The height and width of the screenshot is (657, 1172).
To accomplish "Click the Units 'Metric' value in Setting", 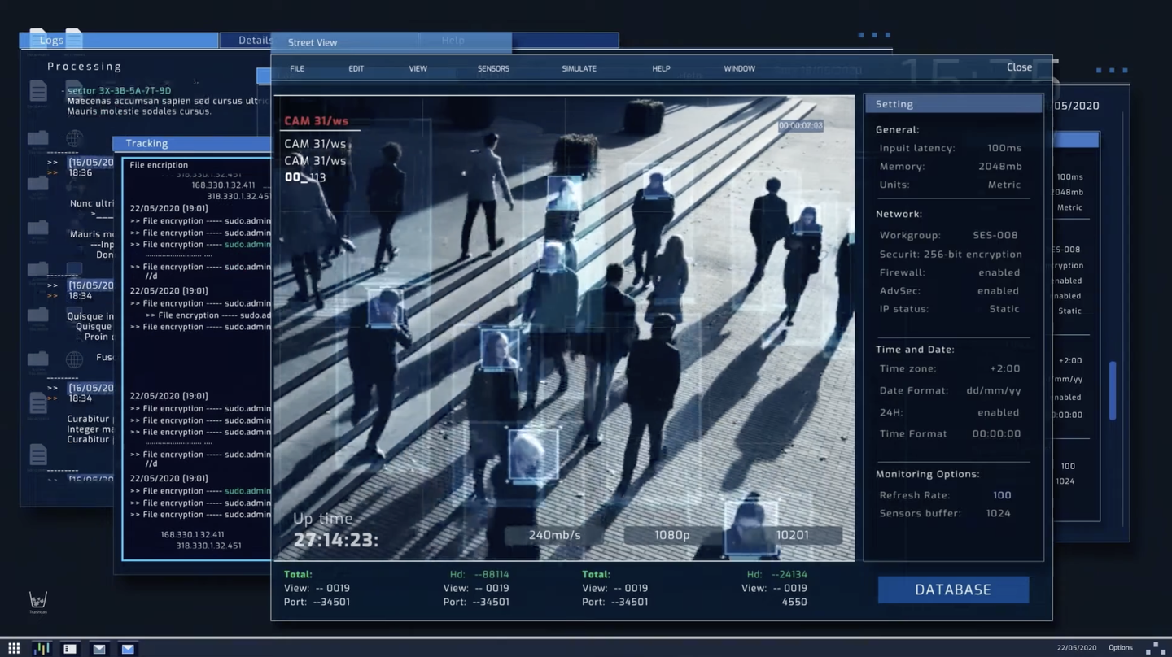I will coord(1004,185).
